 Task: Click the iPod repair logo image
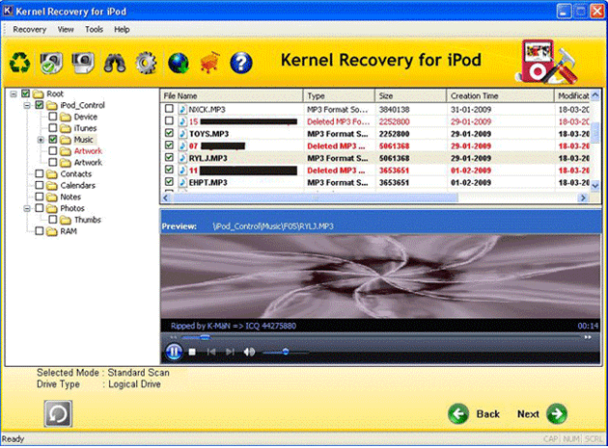547,62
